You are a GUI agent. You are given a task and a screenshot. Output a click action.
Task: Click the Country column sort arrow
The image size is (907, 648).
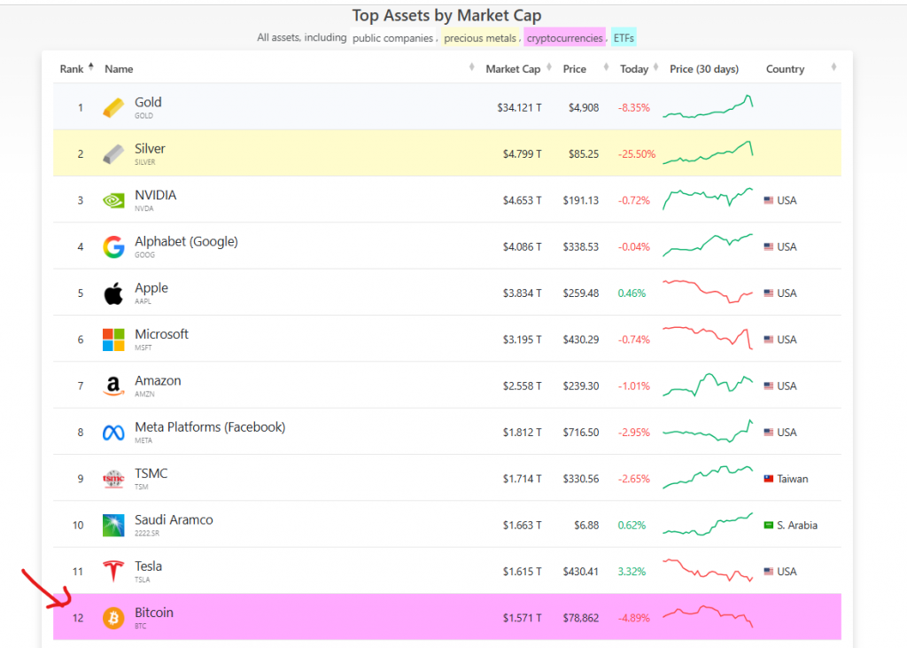[x=832, y=67]
